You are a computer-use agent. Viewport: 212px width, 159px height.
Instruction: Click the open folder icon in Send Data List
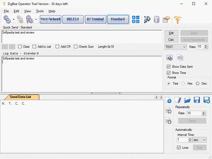click(188, 100)
